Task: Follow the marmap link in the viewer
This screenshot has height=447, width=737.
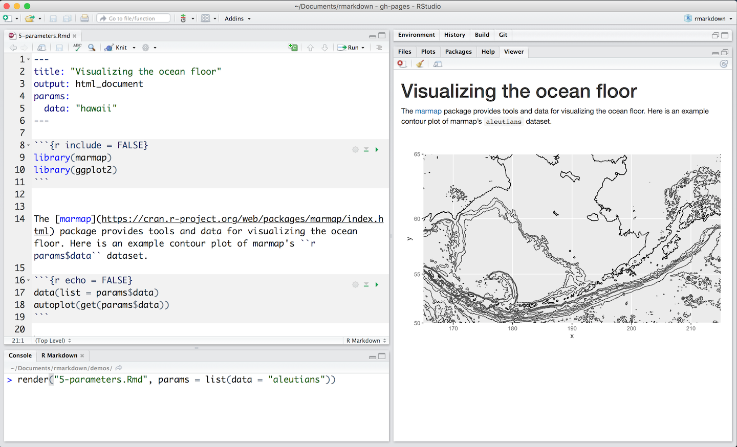Action: [x=428, y=111]
